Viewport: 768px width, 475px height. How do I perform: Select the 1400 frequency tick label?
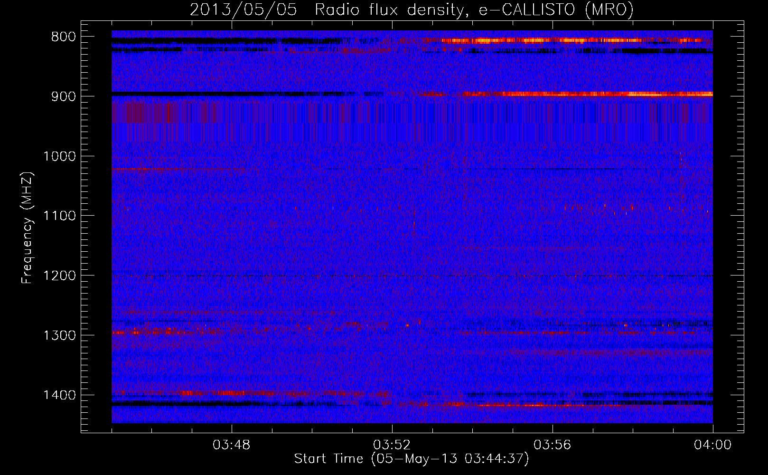pyautogui.click(x=59, y=395)
